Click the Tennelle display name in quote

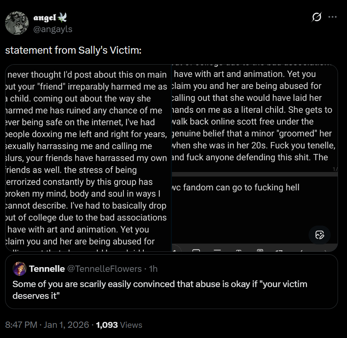(47, 269)
